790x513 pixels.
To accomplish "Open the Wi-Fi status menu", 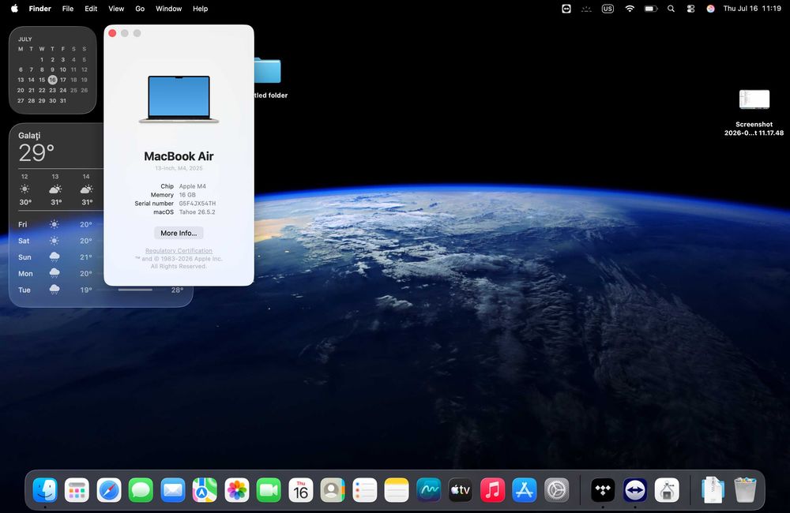I will pos(630,9).
